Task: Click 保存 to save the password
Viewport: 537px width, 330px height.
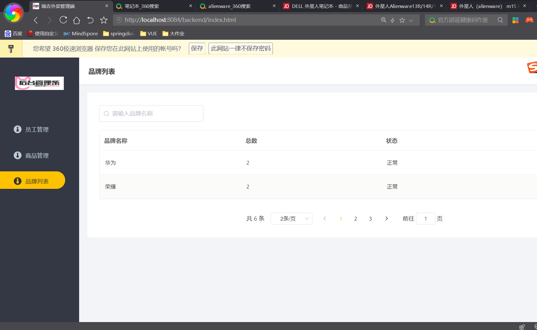Action: tap(197, 48)
